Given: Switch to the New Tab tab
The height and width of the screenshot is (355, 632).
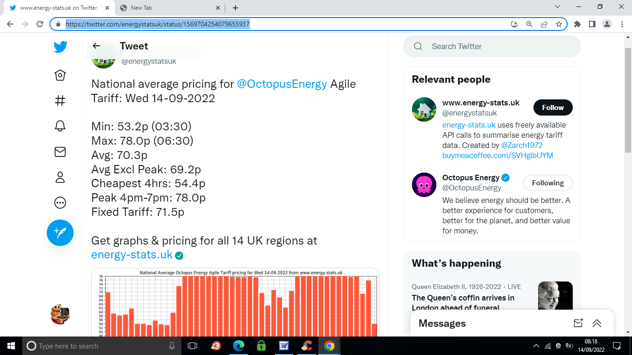Looking at the screenshot, I should (x=169, y=7).
